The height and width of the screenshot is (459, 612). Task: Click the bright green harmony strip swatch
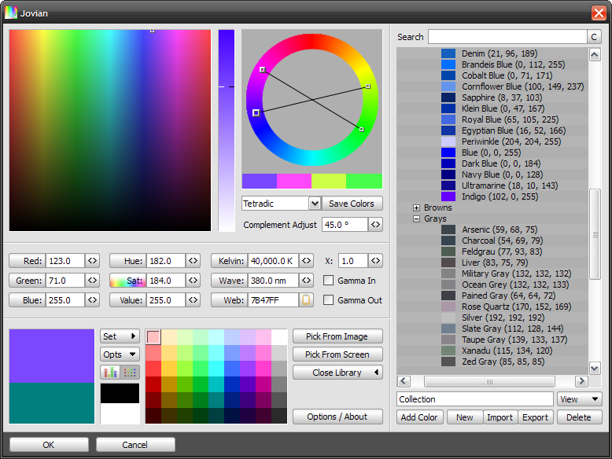[x=363, y=181]
